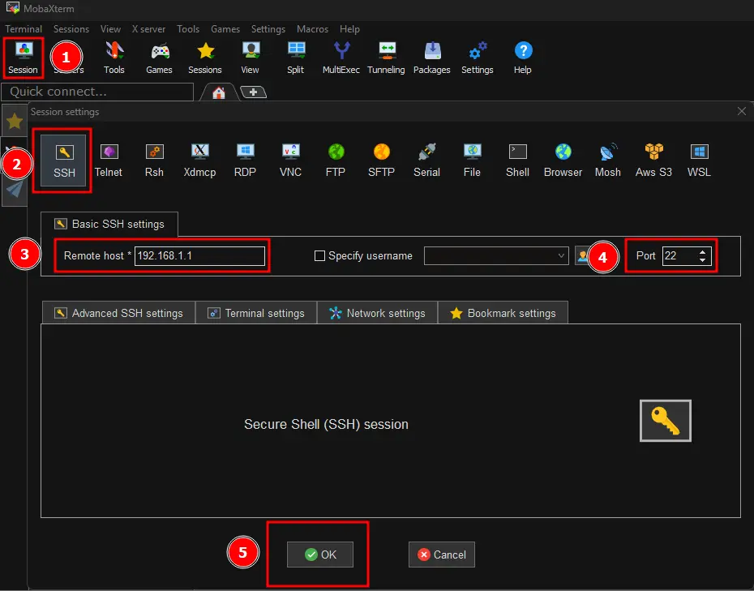Switch to Network settings tab
The image size is (754, 591).
378,313
